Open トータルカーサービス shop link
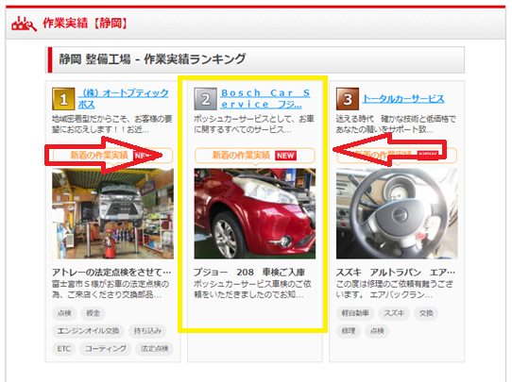 tap(403, 99)
